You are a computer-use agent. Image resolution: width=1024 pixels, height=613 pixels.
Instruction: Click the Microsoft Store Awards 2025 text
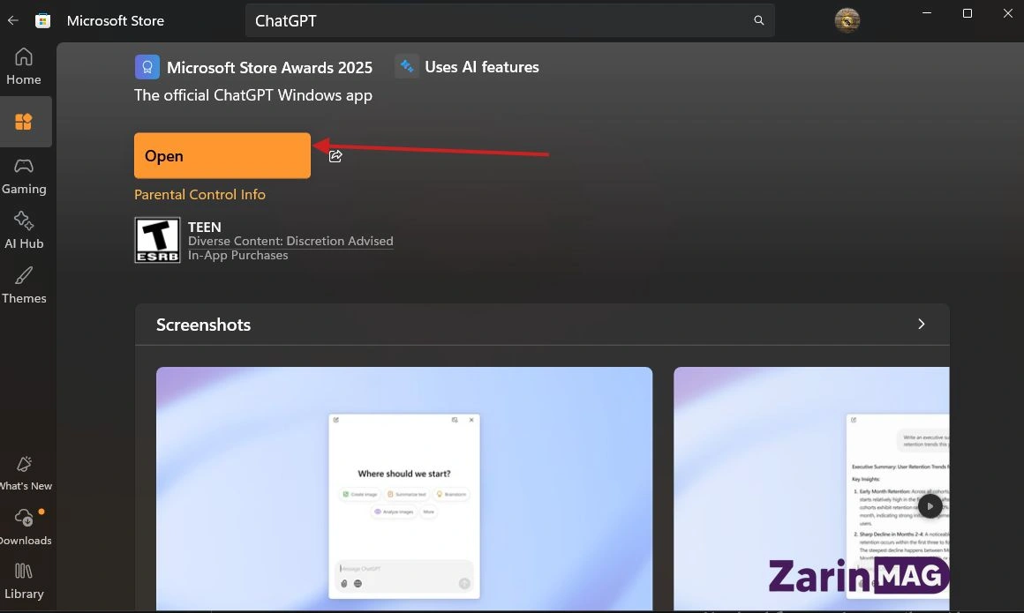270,67
